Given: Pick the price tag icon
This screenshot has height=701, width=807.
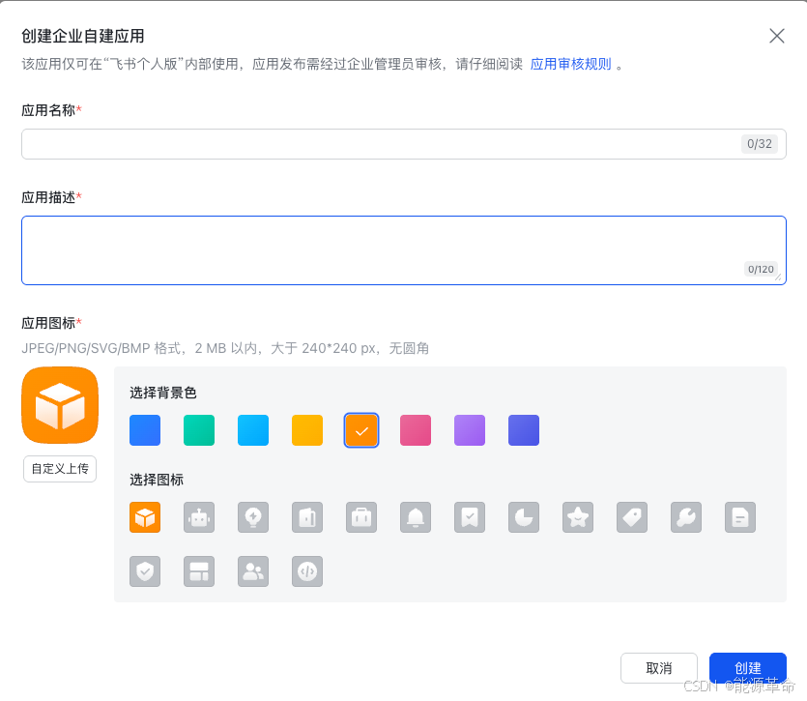Looking at the screenshot, I should click(632, 517).
